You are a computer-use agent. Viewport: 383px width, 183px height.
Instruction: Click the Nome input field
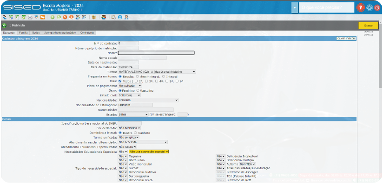tap(156, 53)
